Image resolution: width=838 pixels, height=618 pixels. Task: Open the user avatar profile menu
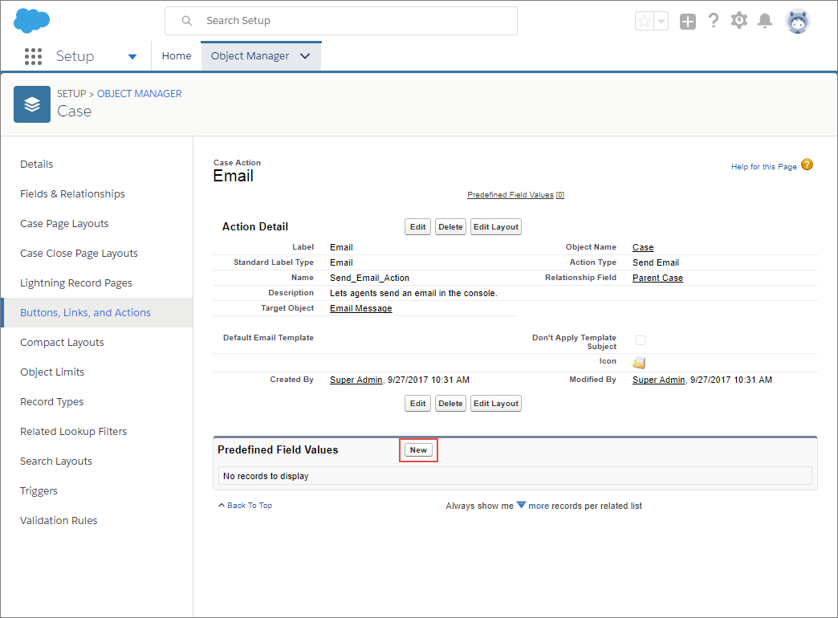pos(797,22)
